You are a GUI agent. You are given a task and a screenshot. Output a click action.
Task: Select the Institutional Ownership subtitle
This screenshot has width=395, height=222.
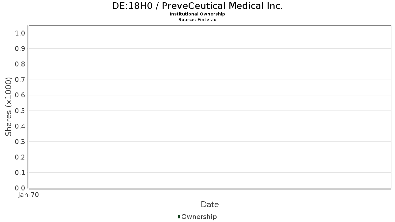click(197, 14)
